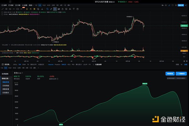Open 參數配置 in the sidebar

(6, 89)
